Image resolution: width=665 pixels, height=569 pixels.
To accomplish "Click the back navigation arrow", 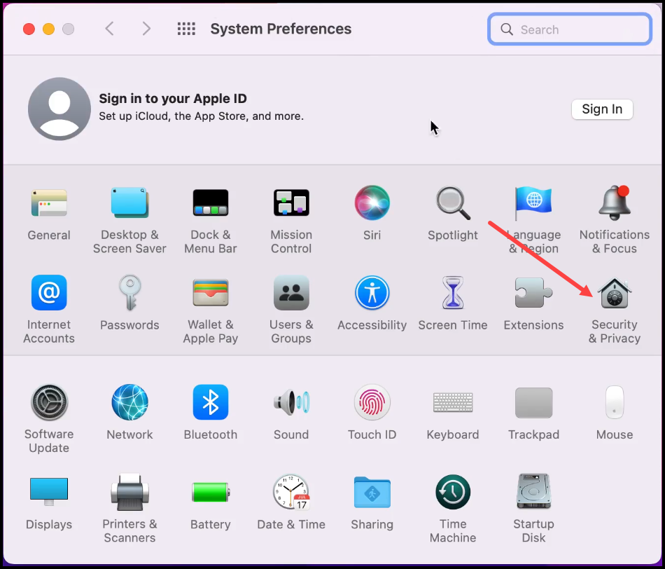I will 109,29.
